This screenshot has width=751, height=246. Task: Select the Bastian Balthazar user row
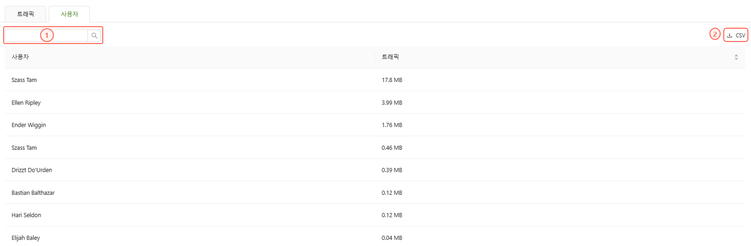click(x=33, y=193)
